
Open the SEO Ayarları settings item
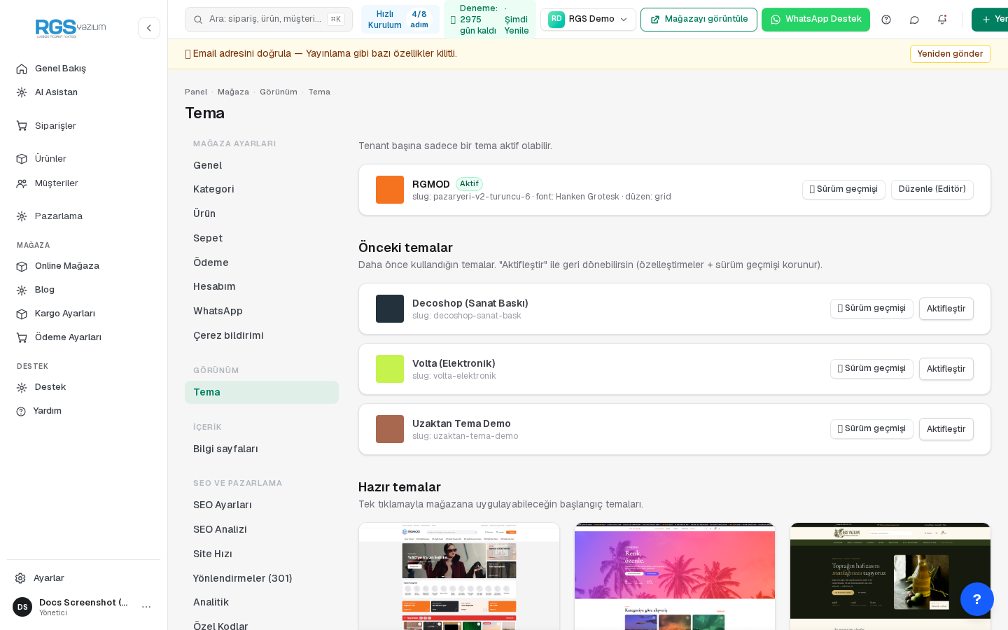[262, 505]
